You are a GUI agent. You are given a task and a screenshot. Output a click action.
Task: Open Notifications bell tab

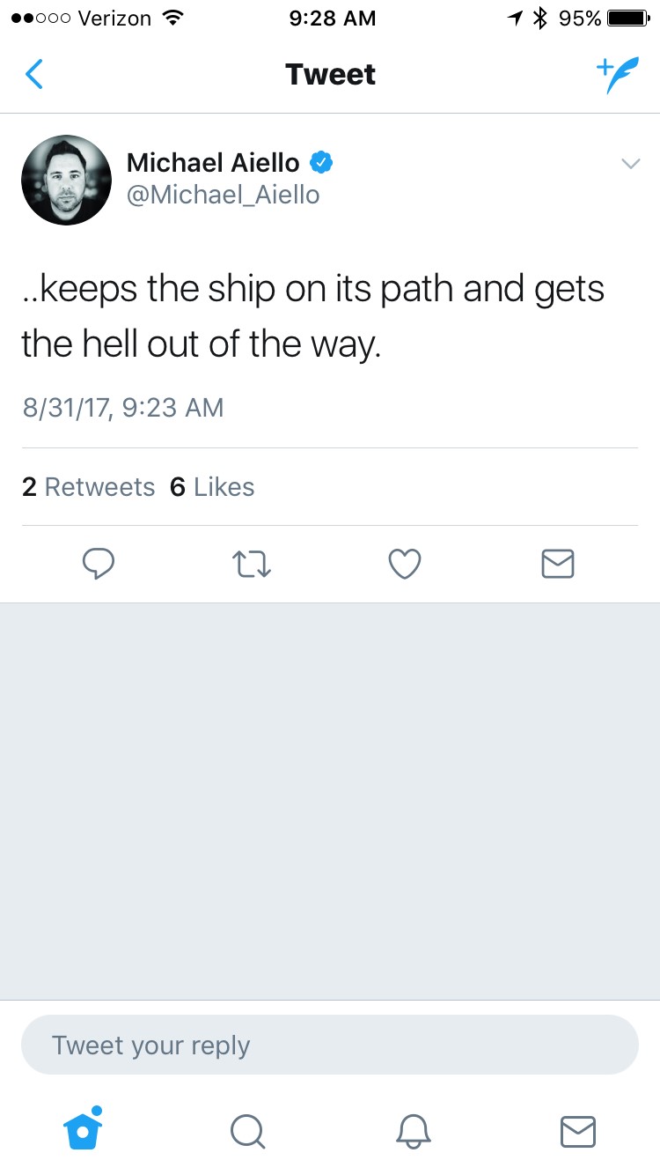click(414, 1131)
